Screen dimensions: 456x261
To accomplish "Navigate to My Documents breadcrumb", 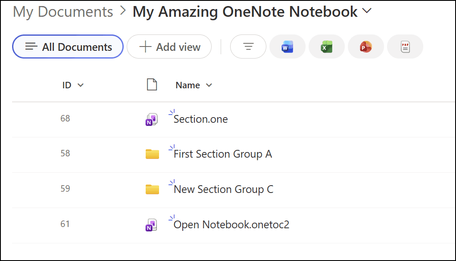I will pyautogui.click(x=62, y=12).
